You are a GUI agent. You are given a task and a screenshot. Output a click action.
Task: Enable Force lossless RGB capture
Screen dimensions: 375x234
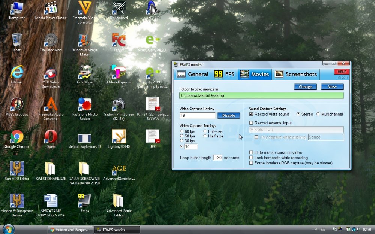(252, 163)
